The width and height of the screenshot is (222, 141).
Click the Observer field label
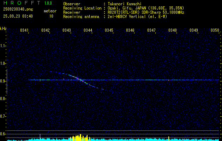[72, 4]
